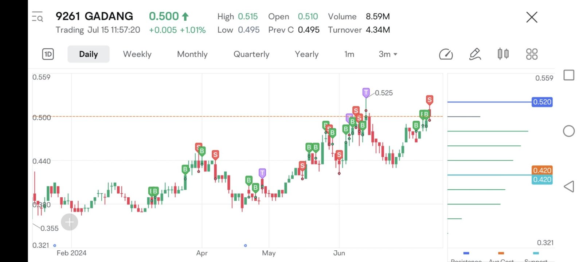Click the teal Support legend swatch
The height and width of the screenshot is (262, 583).
click(536, 253)
